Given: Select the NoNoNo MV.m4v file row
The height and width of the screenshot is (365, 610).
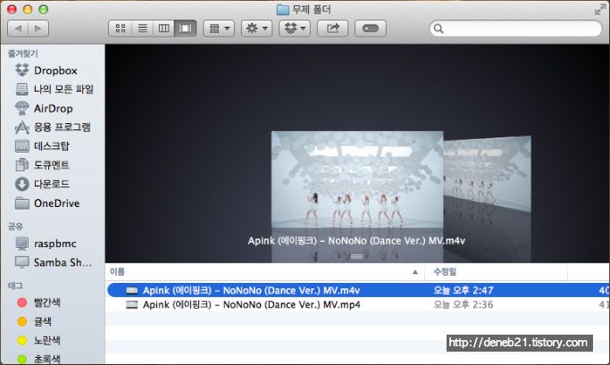Looking at the screenshot, I should click(358, 290).
